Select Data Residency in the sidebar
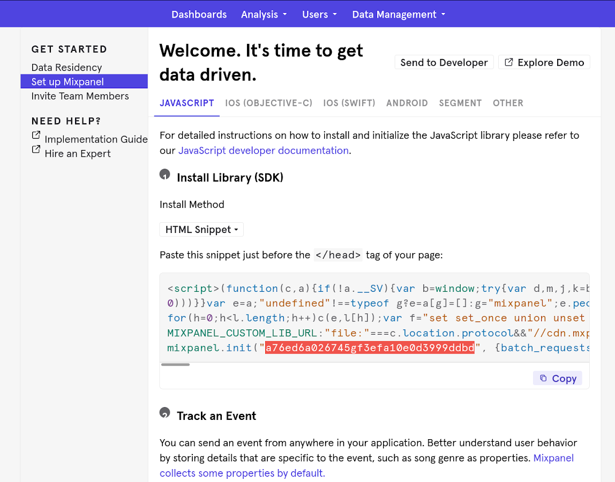Viewport: 615px width, 482px height. coord(66,67)
